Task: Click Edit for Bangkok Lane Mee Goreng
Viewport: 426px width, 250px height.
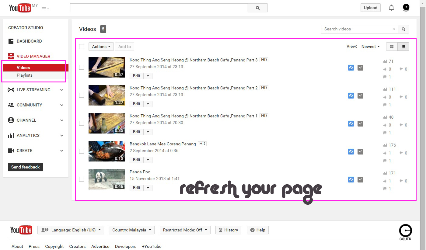Action: (x=137, y=160)
